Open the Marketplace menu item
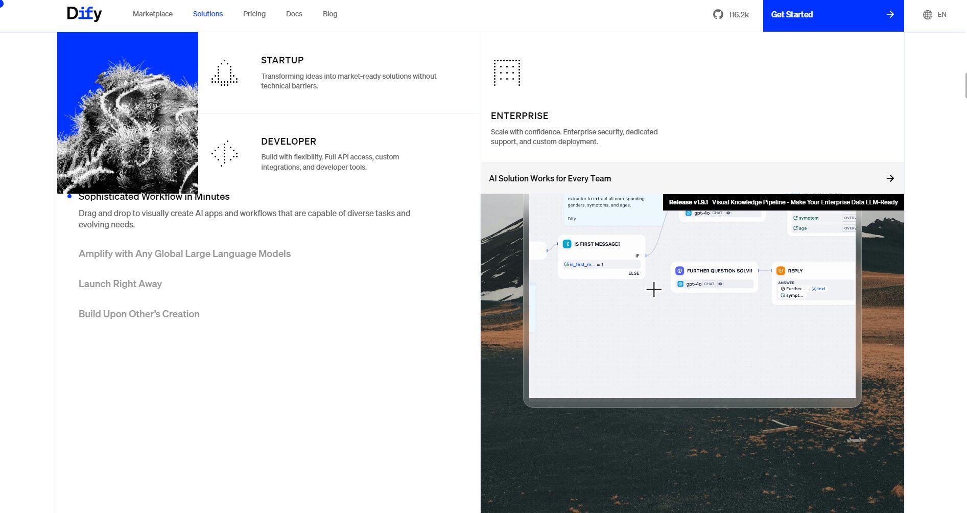Image resolution: width=967 pixels, height=513 pixels. tap(152, 14)
